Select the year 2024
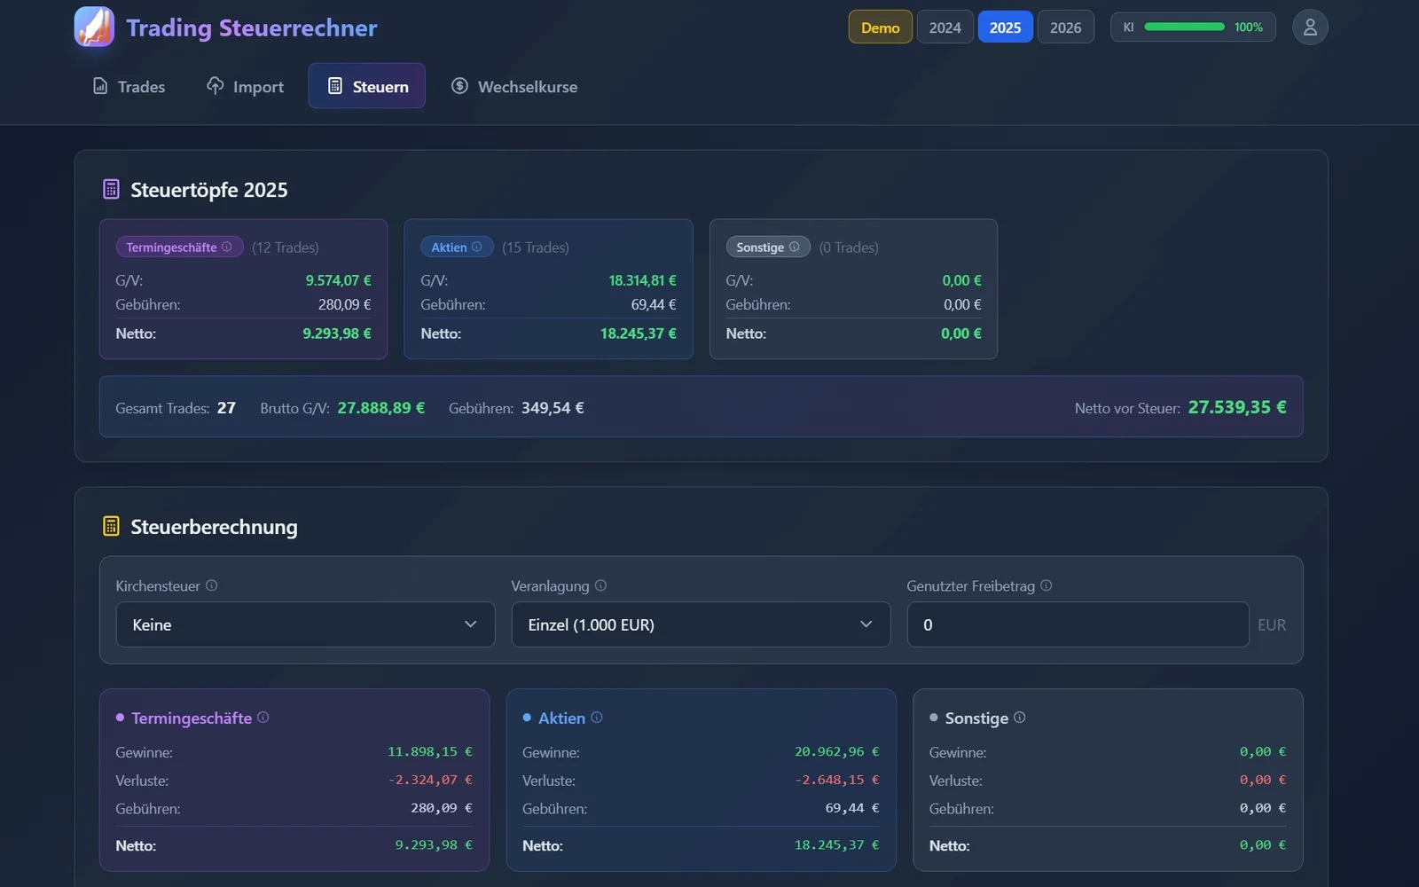 point(945,27)
